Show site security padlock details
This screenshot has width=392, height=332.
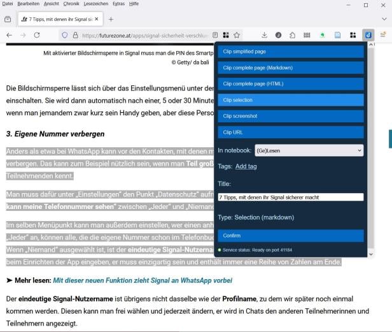point(75,35)
